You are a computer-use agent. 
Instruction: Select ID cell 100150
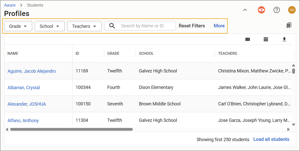pyautogui.click(x=83, y=104)
